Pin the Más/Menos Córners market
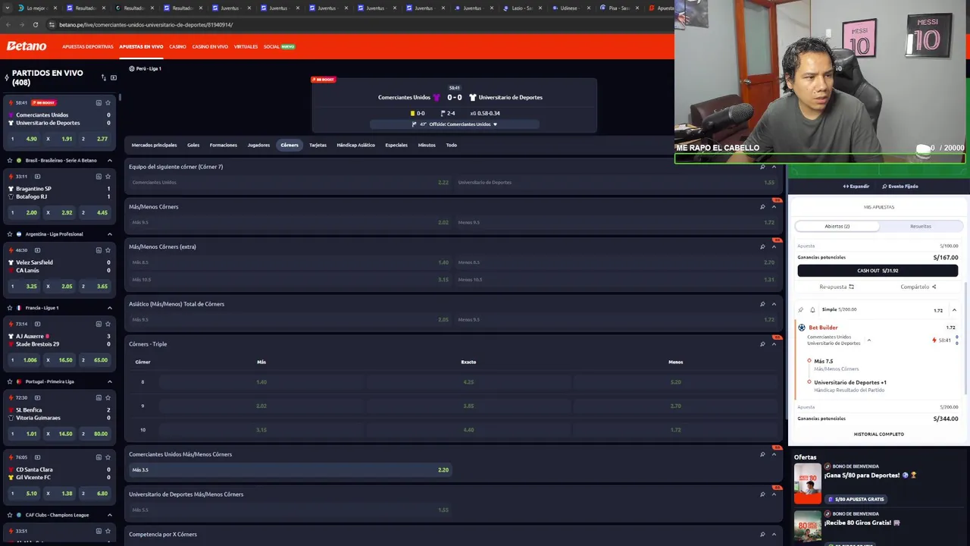Screen dimensions: 970x546 coord(762,206)
